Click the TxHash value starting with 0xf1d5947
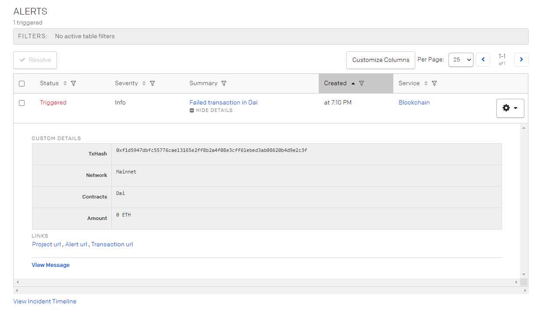Screen dimensions: 538x328 211,150
